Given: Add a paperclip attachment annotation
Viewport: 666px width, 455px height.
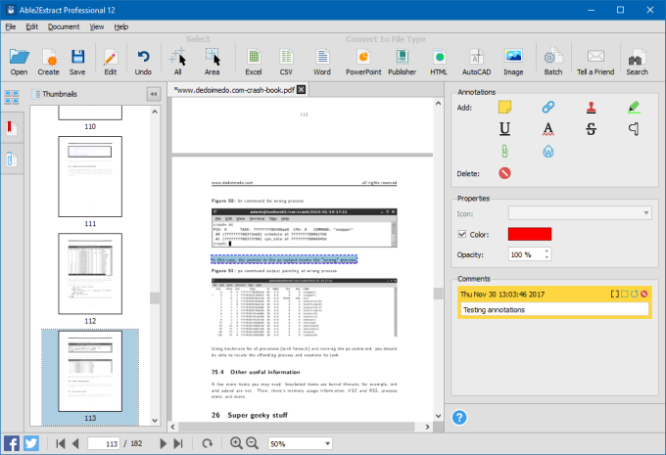Looking at the screenshot, I should click(x=504, y=152).
